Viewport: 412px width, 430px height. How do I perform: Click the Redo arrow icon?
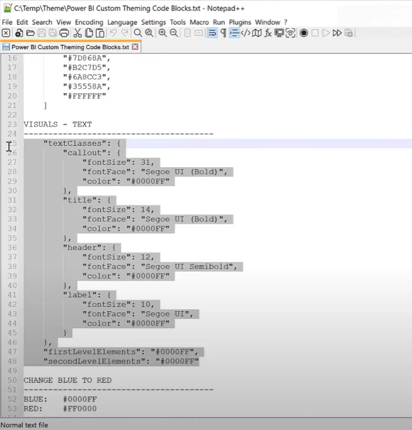[124, 33]
